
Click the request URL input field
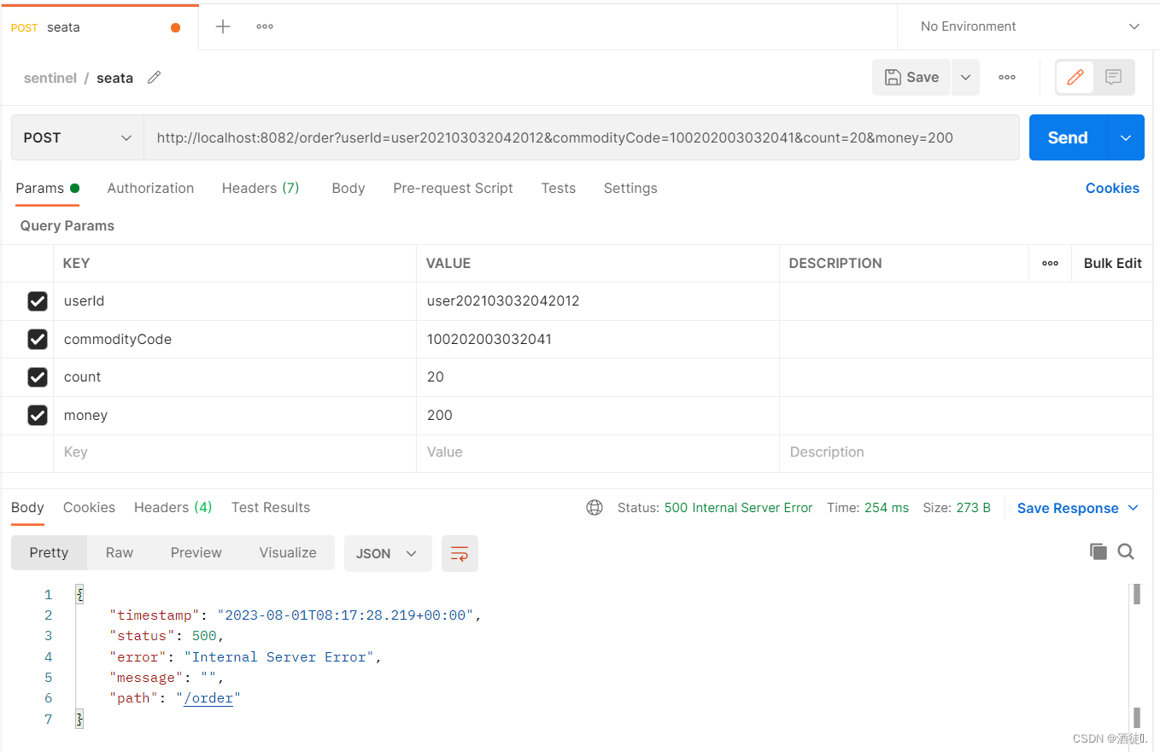tap(581, 137)
